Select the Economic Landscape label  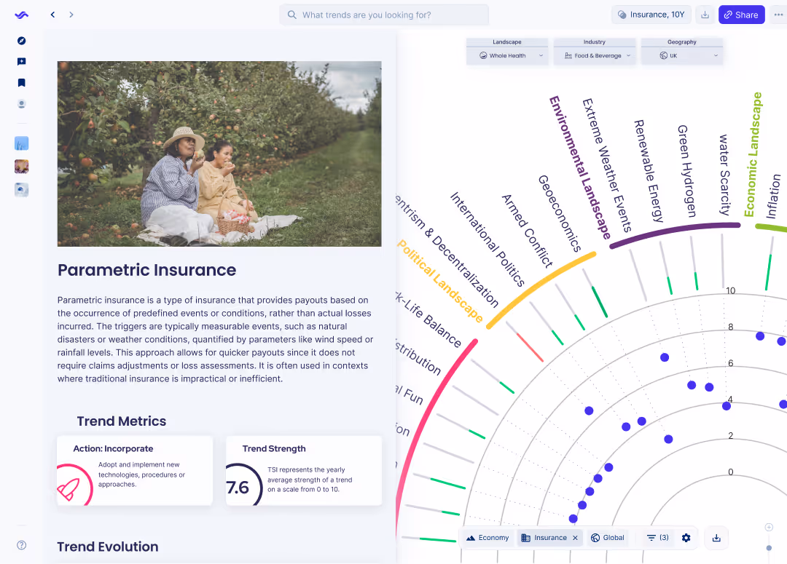(752, 154)
